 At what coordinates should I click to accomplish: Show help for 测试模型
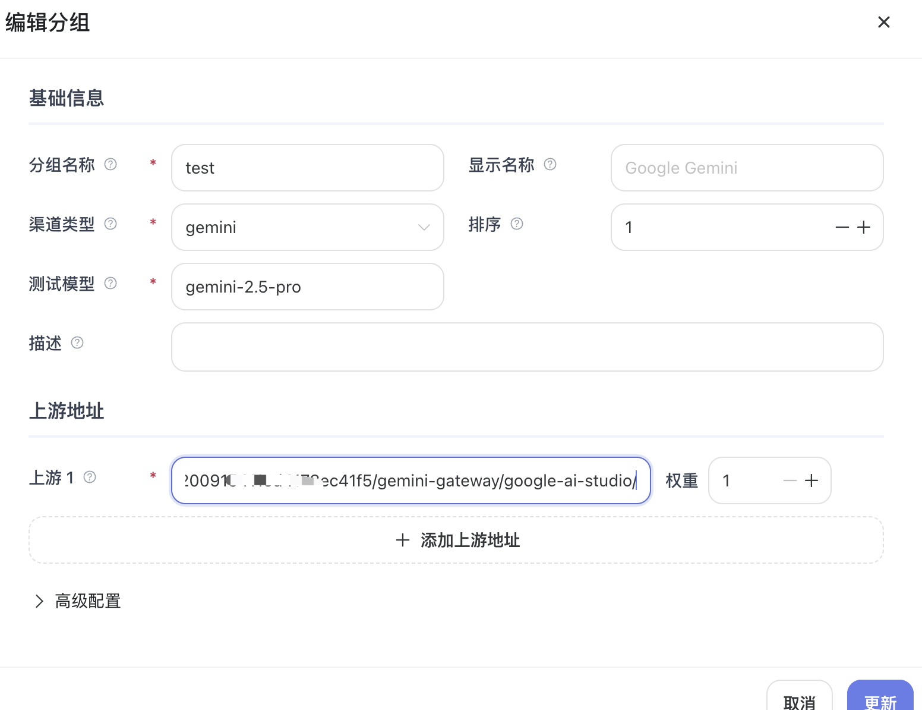point(110,283)
